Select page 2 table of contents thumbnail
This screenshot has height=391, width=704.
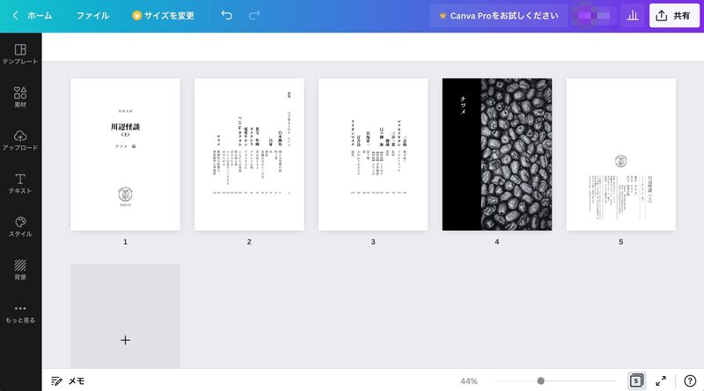coord(249,155)
